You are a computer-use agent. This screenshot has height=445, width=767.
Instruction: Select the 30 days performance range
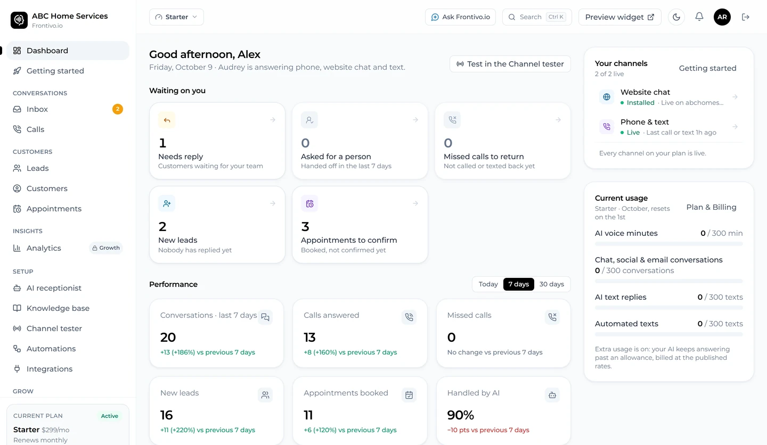[x=552, y=284]
